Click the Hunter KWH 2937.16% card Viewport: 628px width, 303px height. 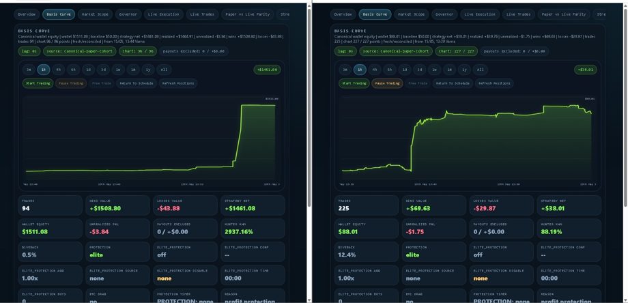pyautogui.click(x=253, y=229)
